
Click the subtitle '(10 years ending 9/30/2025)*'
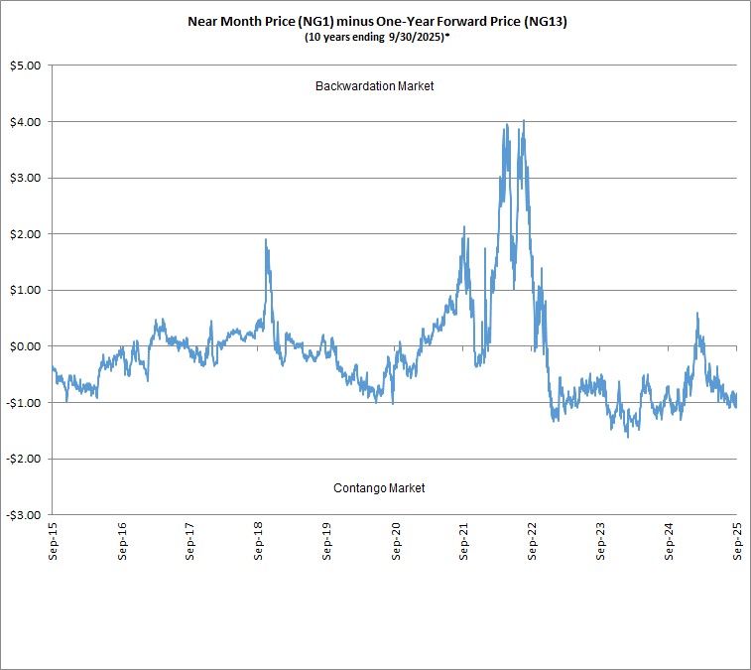click(x=377, y=37)
